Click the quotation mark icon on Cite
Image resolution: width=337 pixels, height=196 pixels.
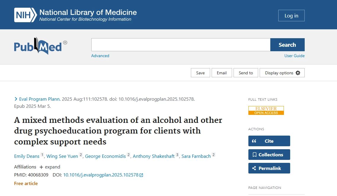click(x=254, y=141)
